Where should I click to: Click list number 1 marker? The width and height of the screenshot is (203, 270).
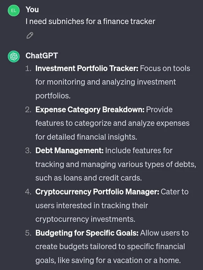pos(28,69)
